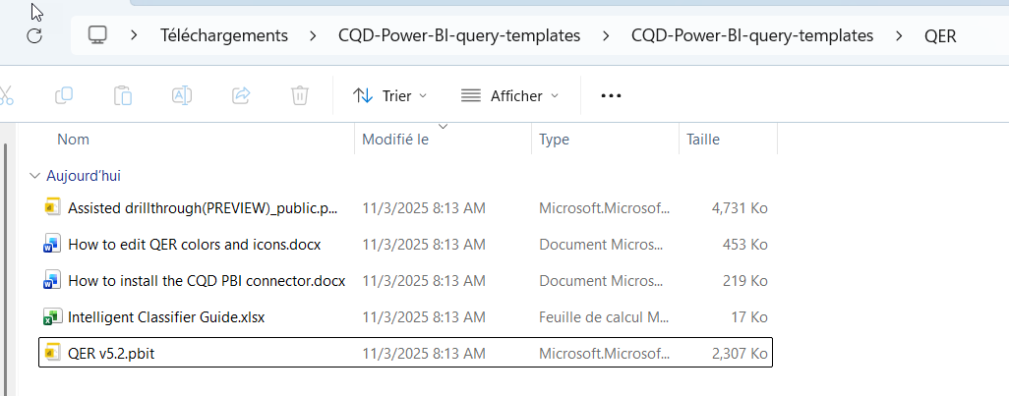Go to Téléchargements in breadcrumb
Screen dimensions: 1009x396
[224, 35]
